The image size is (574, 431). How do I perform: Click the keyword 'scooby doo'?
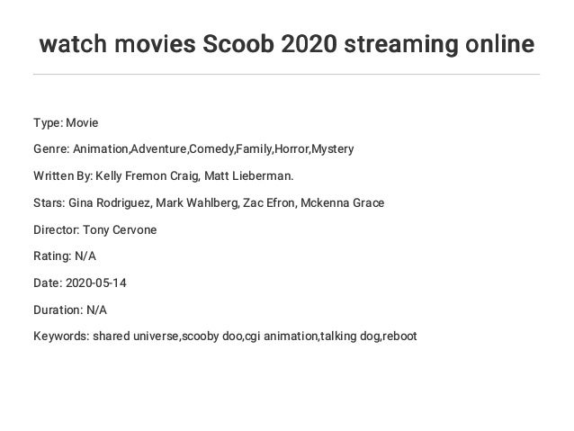[212, 337]
